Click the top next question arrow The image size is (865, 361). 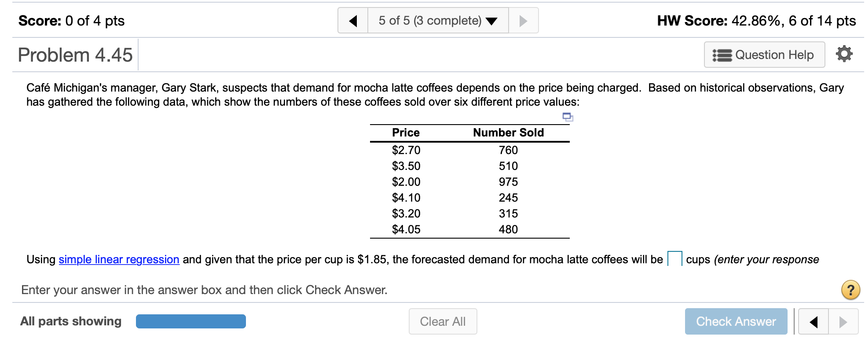point(523,21)
